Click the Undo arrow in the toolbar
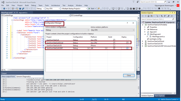181x101 pixels. [x=27, y=9]
